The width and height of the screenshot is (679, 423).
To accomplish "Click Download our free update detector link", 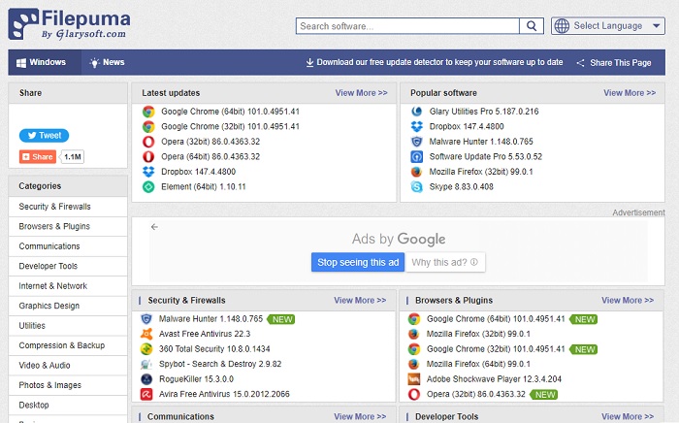I will click(x=435, y=62).
